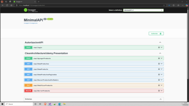The width and height of the screenshot is (189, 106).
Task: Expand the DELETE /api/BorrarProducto chevron
Action: pyautogui.click(x=162, y=91)
